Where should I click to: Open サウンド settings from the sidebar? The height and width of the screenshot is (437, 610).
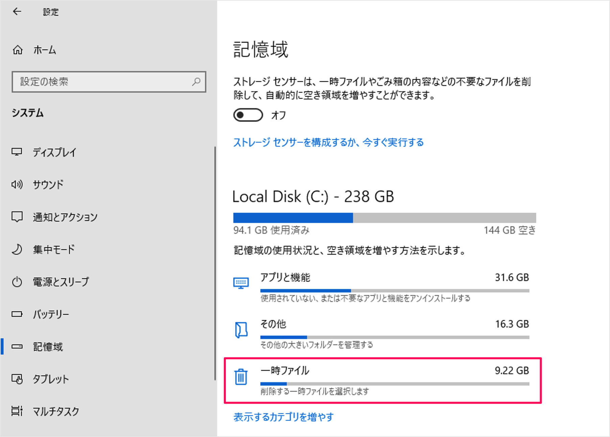pos(17,184)
